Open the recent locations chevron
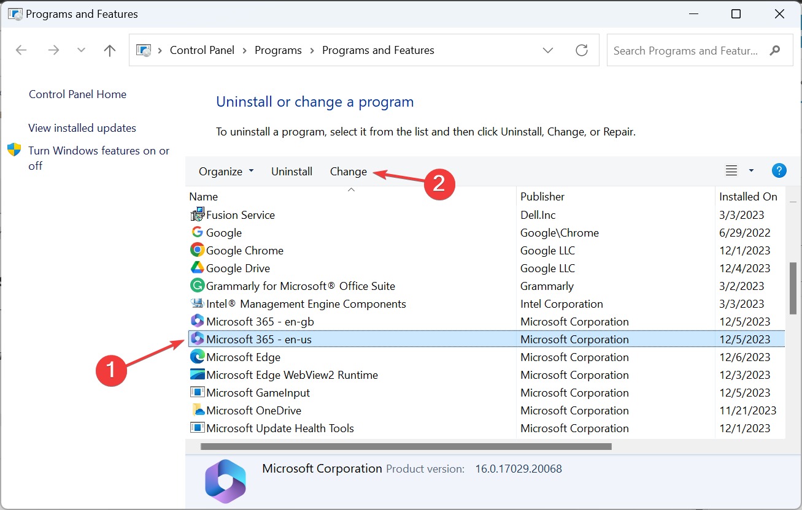Viewport: 802px width, 510px height. [81, 50]
